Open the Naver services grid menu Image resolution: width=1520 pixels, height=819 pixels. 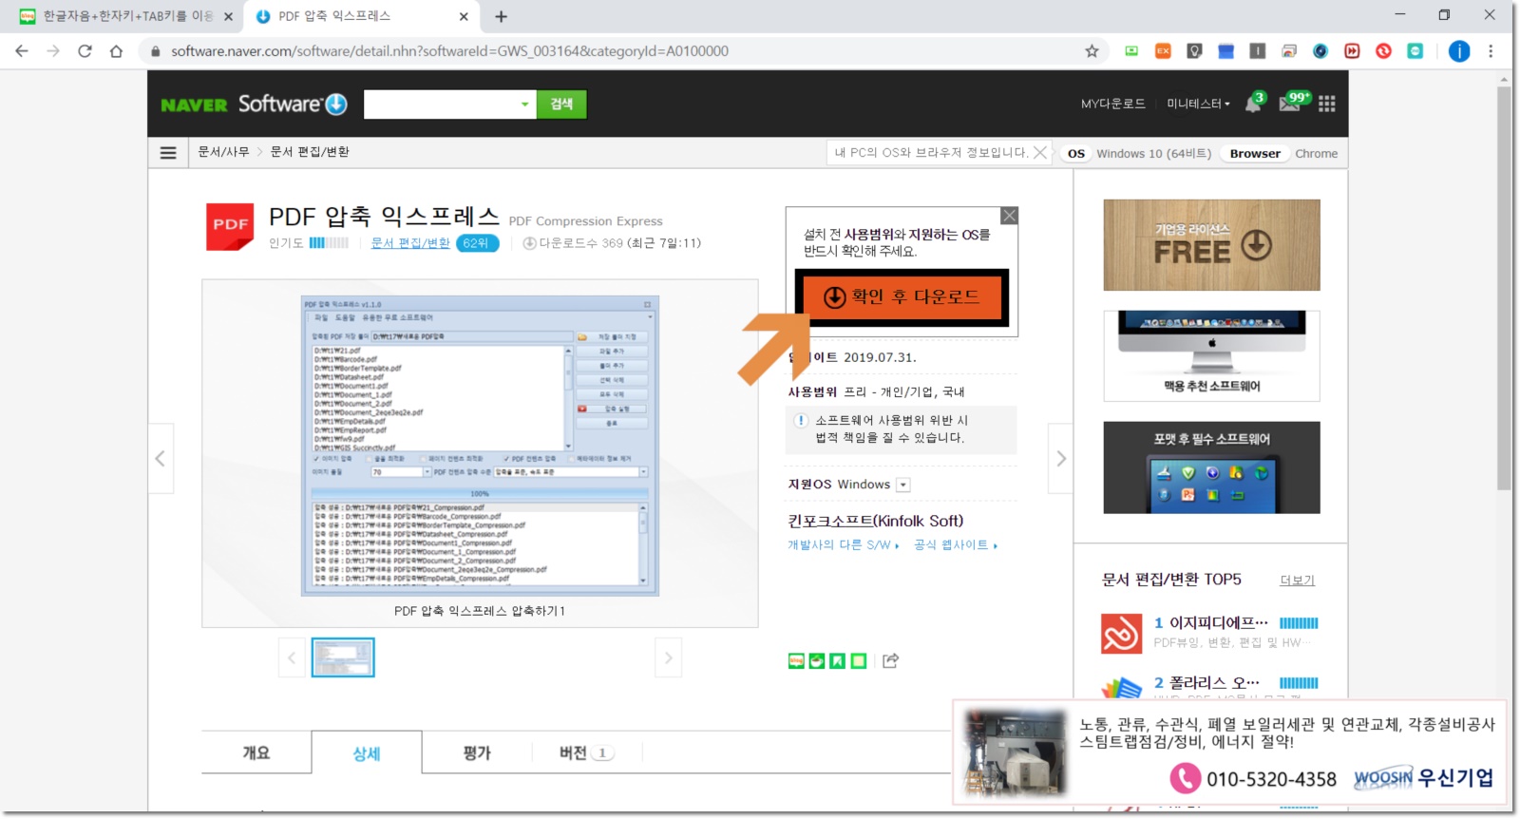coord(1327,104)
